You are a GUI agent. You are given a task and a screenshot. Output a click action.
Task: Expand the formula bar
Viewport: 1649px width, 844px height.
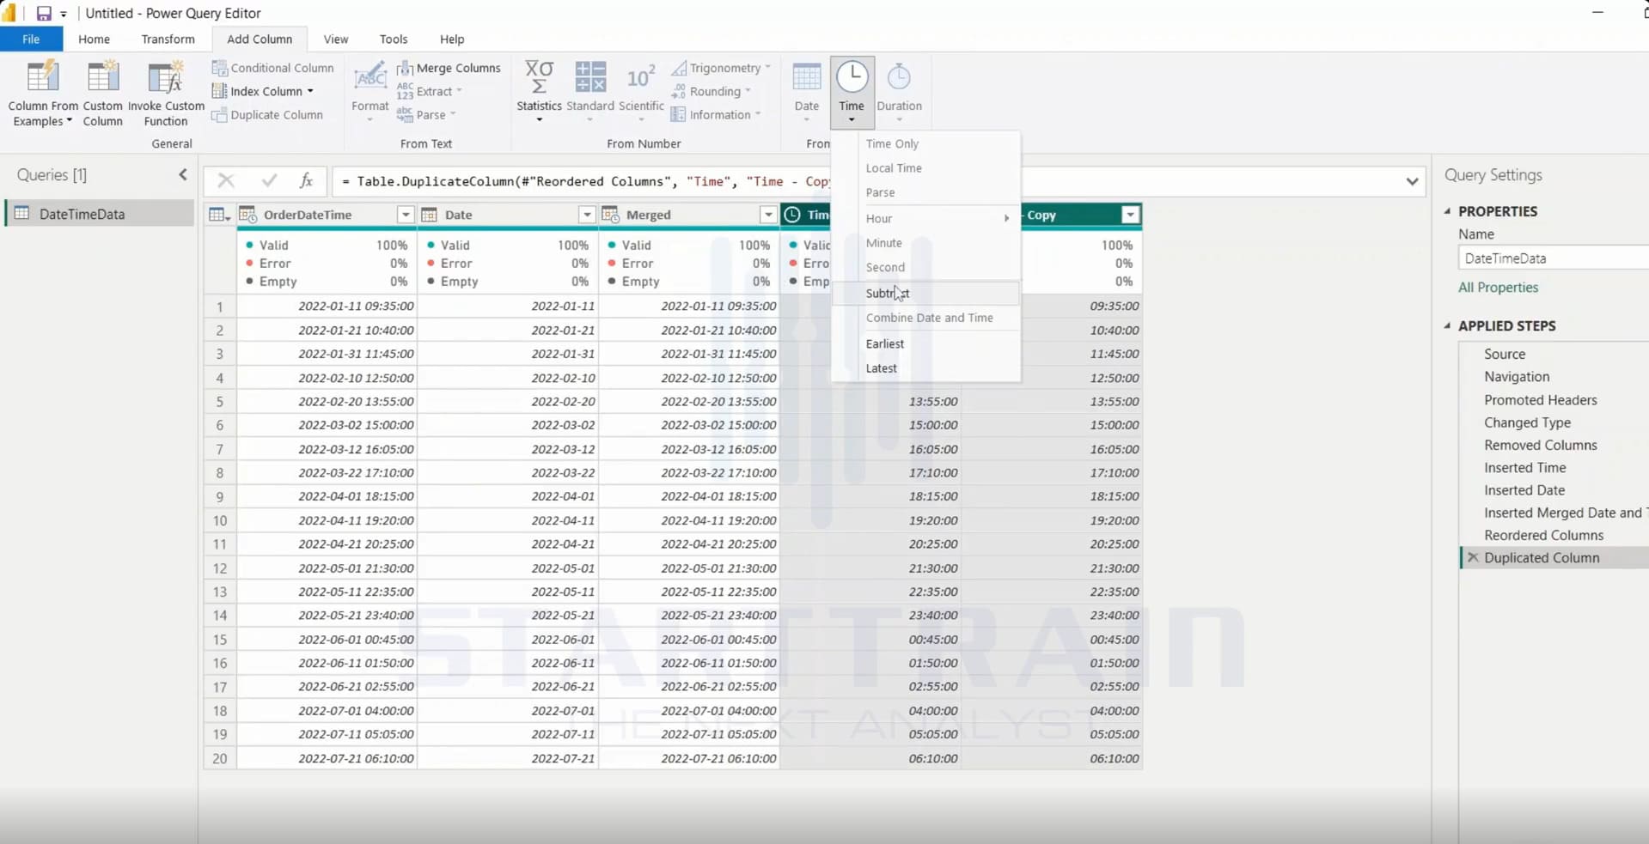[1412, 181]
